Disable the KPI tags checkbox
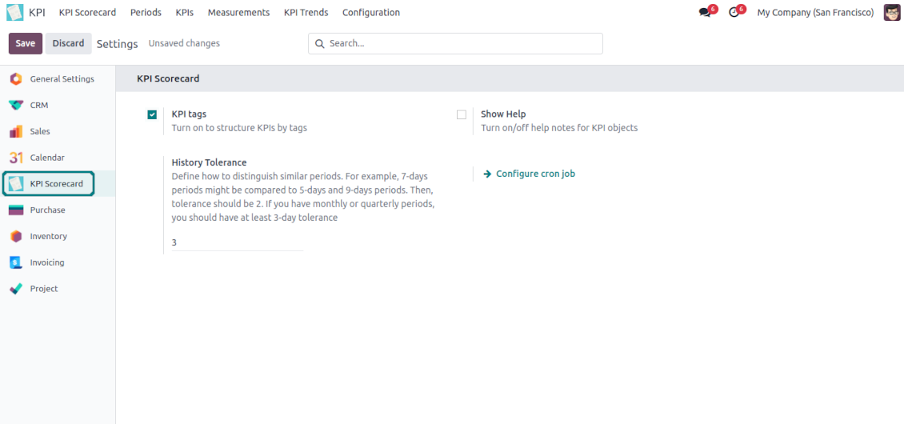Image resolution: width=904 pixels, height=424 pixels. click(152, 114)
